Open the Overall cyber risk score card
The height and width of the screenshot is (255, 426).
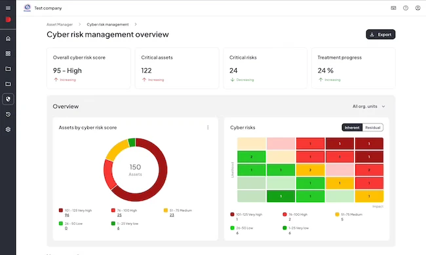(88, 68)
